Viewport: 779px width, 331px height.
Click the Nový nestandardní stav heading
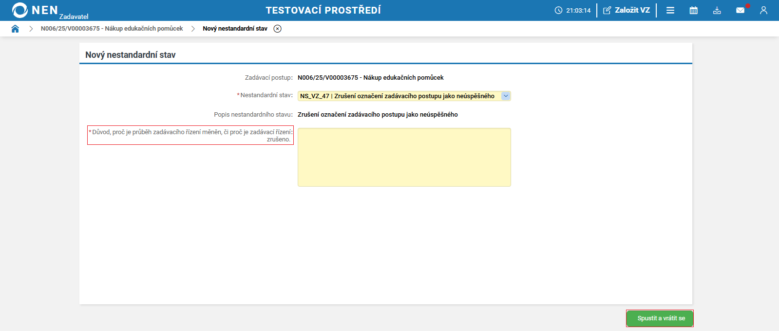pos(131,55)
